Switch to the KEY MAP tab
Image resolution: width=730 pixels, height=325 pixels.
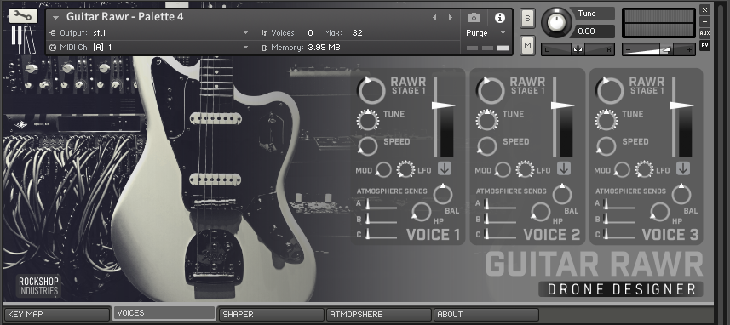57,314
